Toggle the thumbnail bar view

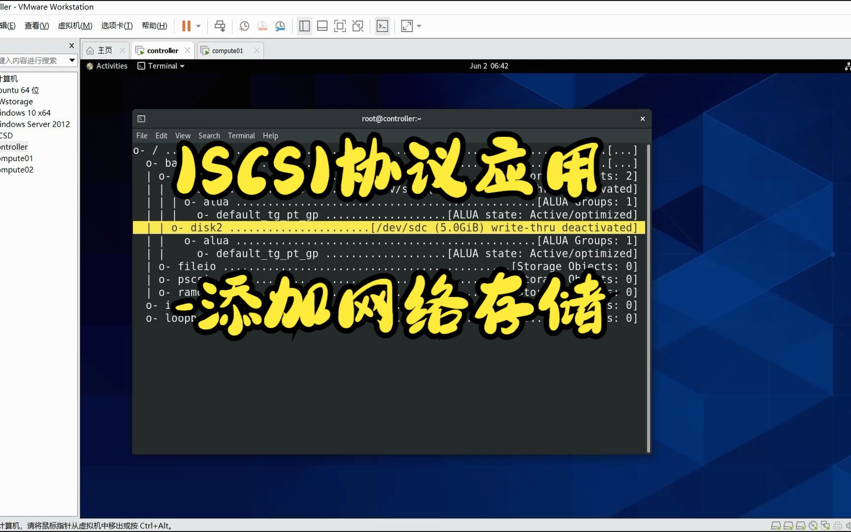pos(322,26)
